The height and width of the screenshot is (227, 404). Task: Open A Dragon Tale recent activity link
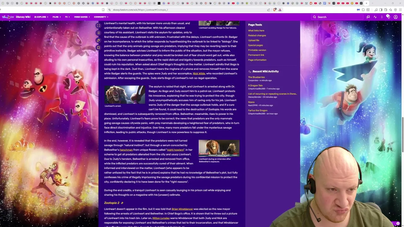(x=255, y=85)
